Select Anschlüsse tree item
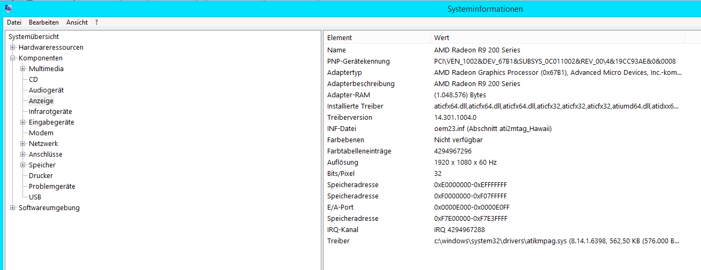Image resolution: width=701 pixels, height=270 pixels. pos(45,155)
